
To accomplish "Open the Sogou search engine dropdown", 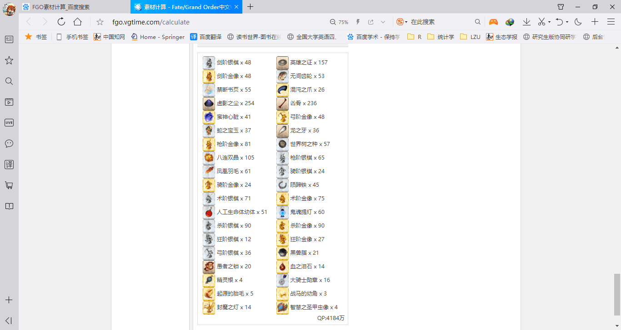I will click(402, 22).
